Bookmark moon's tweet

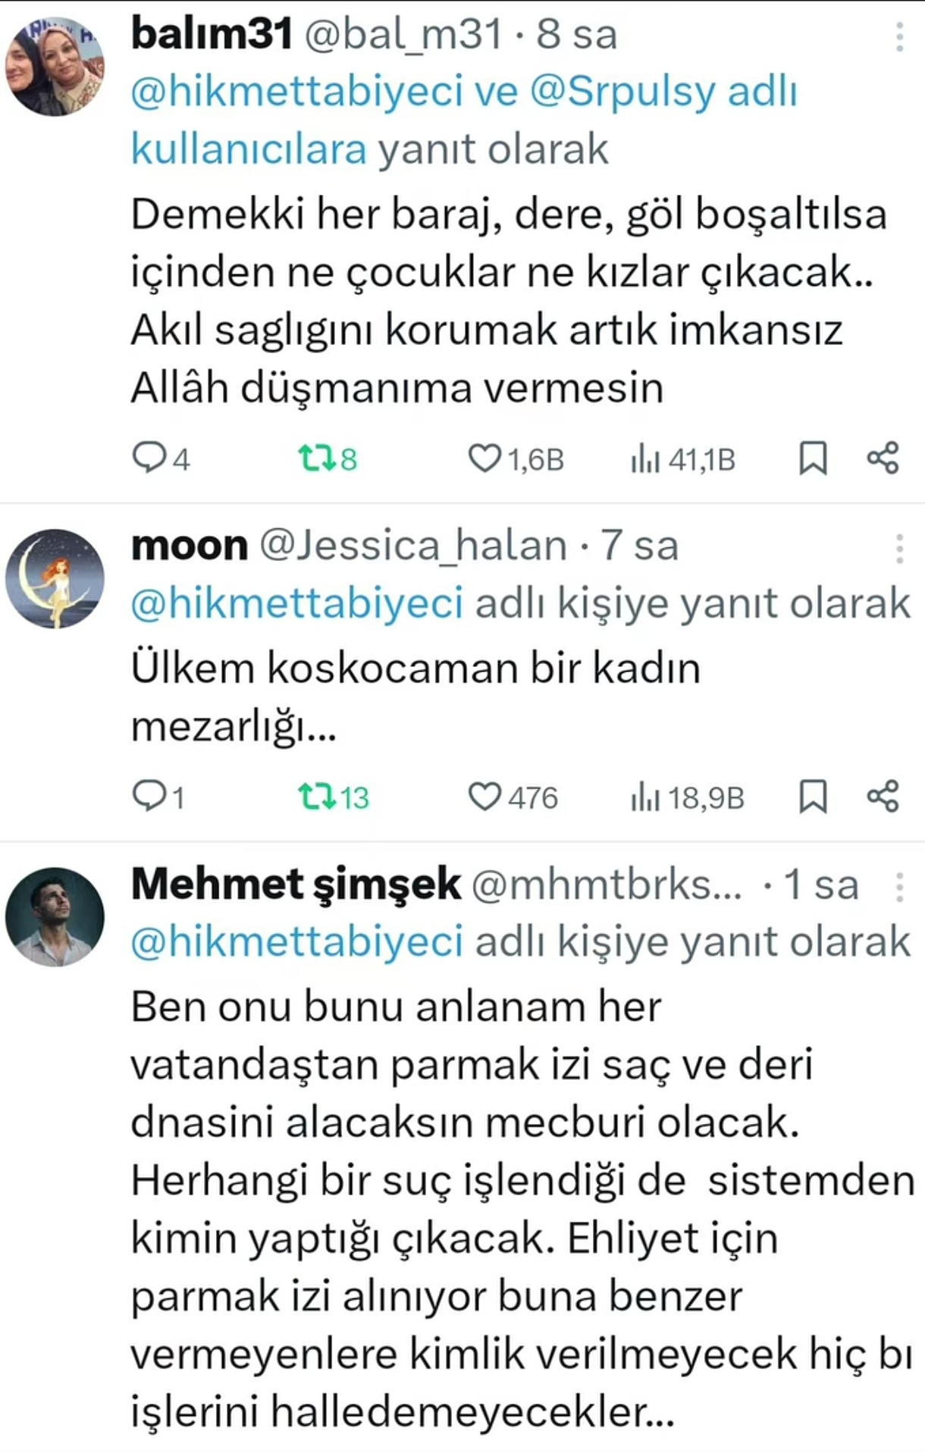pyautogui.click(x=813, y=796)
